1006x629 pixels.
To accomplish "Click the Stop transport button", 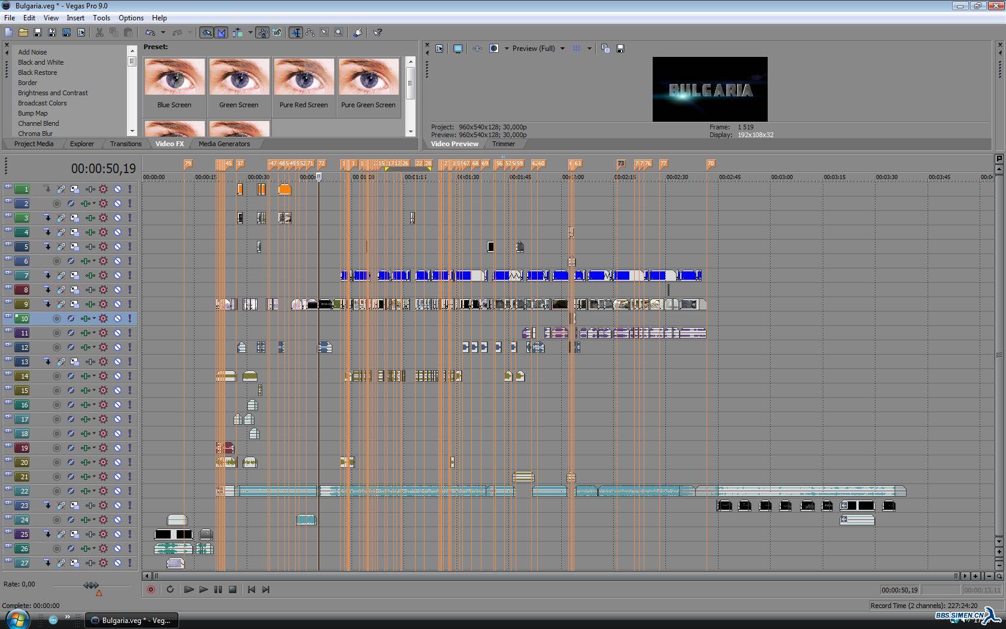I will click(x=233, y=589).
